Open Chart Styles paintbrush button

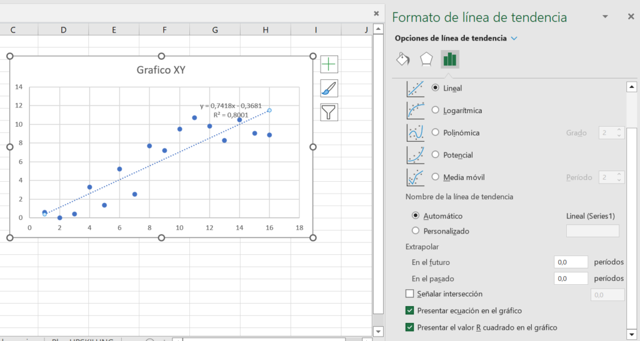(329, 88)
